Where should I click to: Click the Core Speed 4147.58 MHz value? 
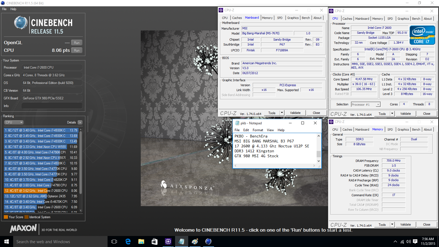pyautogui.click(x=364, y=79)
